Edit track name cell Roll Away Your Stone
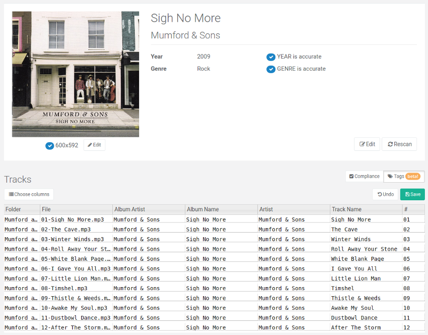Screen dimensions: 428x335 click(x=366, y=249)
